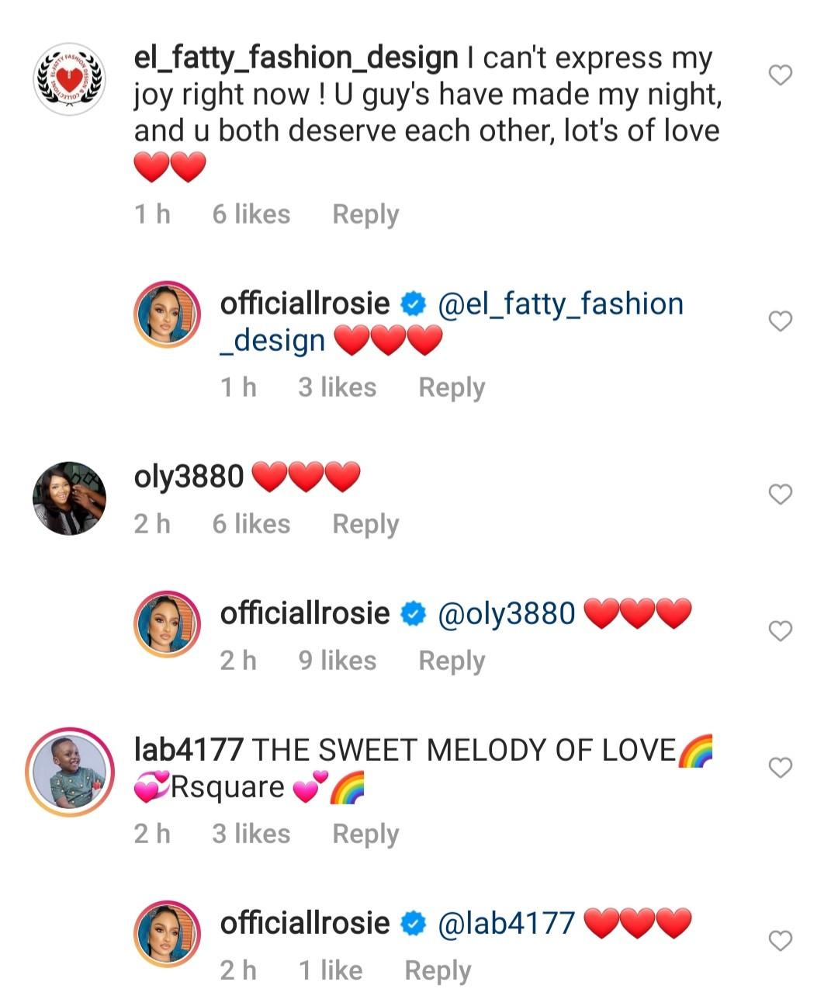Open el_fatty_fashion_design profile picture
This screenshot has width=838, height=989.
[x=69, y=78]
